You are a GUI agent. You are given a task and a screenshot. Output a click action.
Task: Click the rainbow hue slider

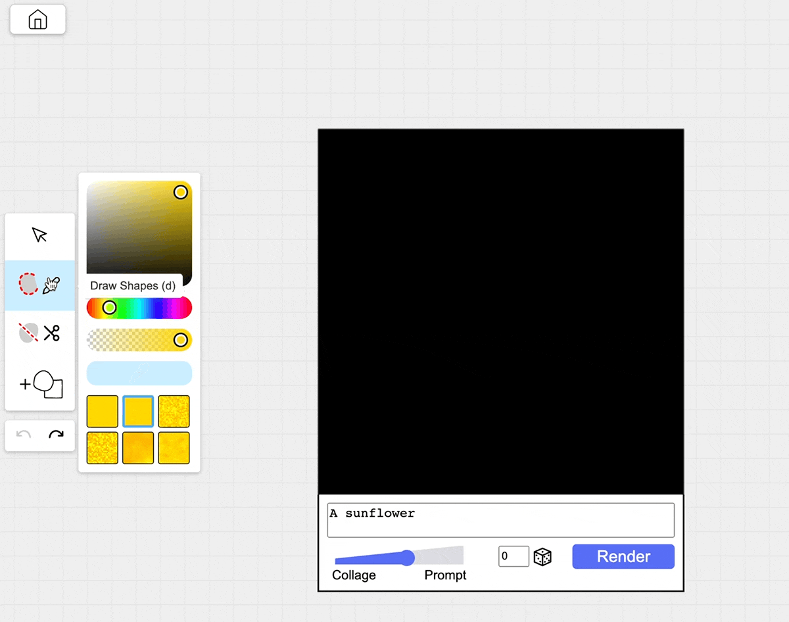pyautogui.click(x=139, y=308)
